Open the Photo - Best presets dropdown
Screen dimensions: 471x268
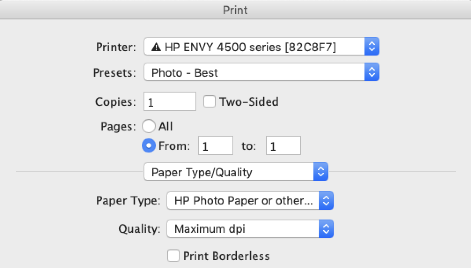pyautogui.click(x=255, y=72)
